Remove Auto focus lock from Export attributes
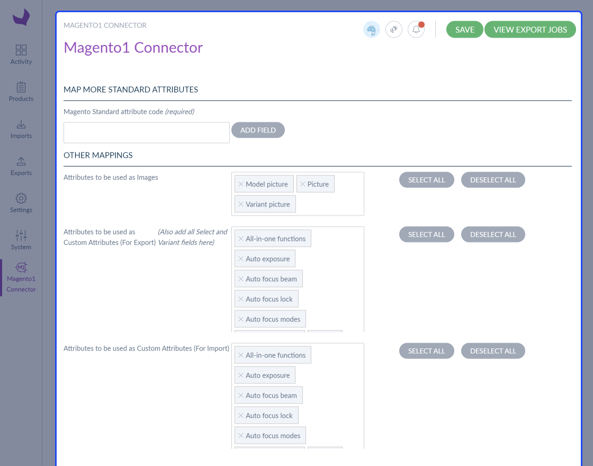Screen dimensions: 593x466 240,299
